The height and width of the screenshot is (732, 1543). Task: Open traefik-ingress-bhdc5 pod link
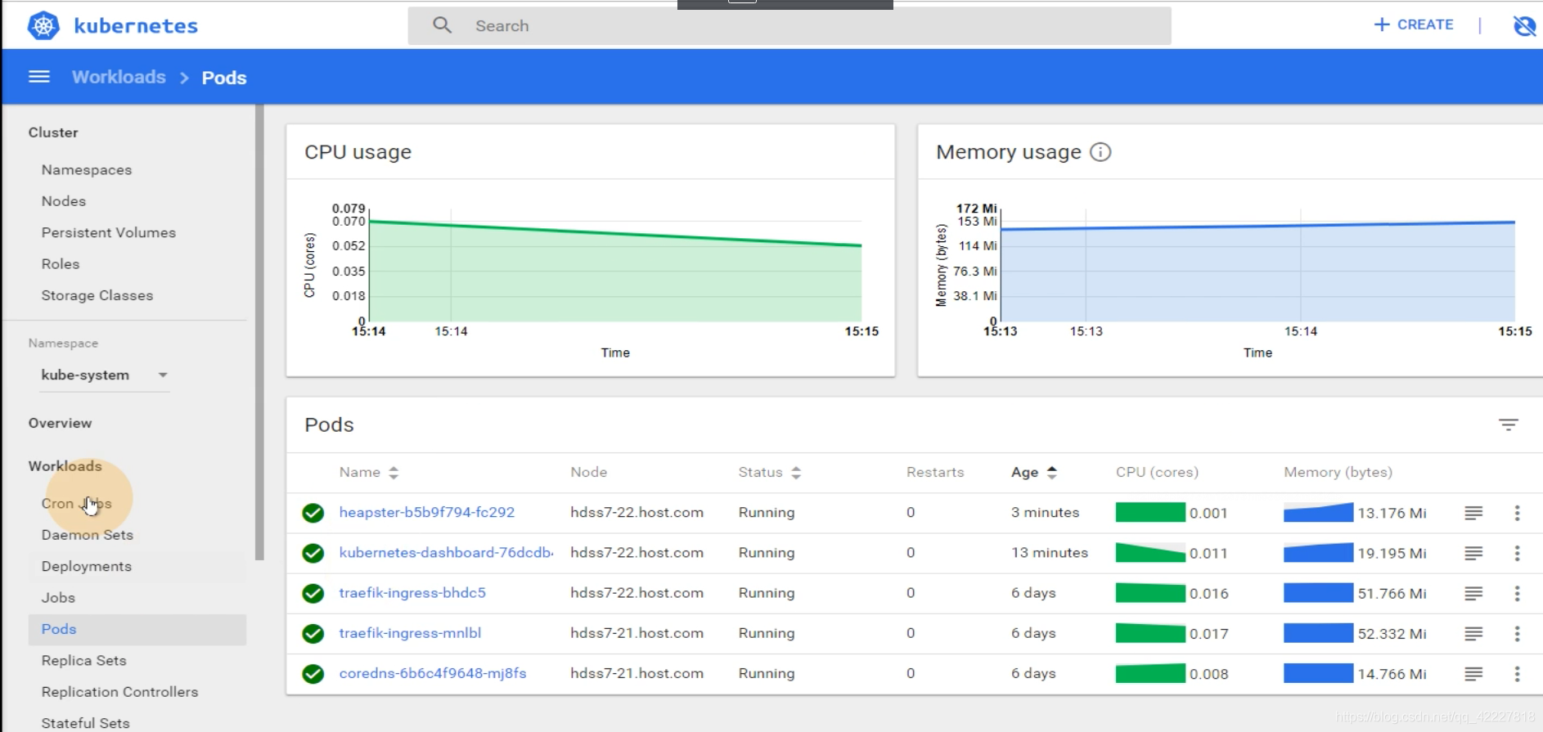(412, 592)
